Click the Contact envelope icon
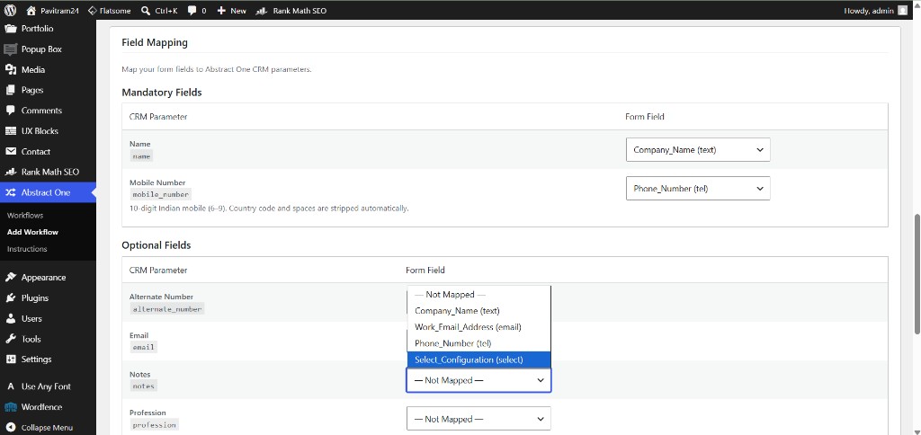This screenshot has height=435, width=921. pyautogui.click(x=11, y=152)
